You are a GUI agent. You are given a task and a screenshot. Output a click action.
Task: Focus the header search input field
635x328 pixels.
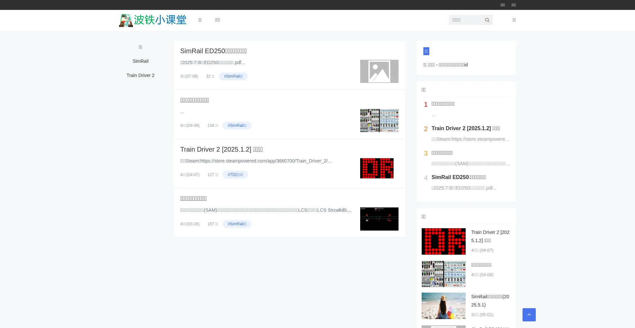pyautogui.click(x=465, y=20)
